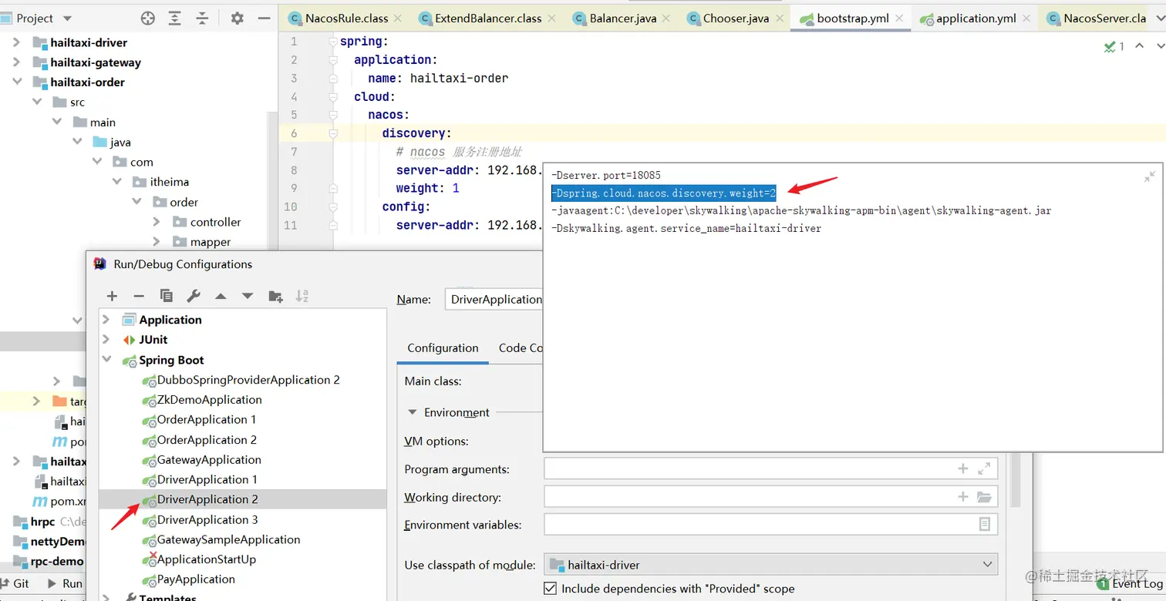Click Collapse All icon in Project panel
Viewport: 1166px width, 601px height.
[x=202, y=18]
